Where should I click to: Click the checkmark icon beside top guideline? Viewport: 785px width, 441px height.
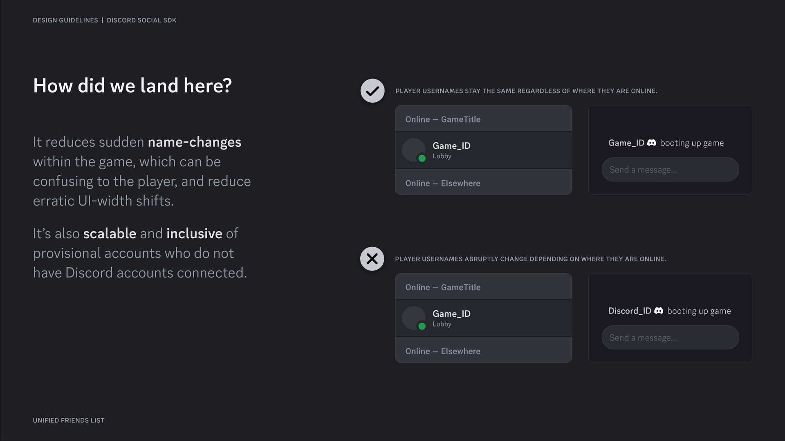pos(372,91)
